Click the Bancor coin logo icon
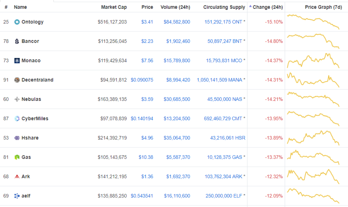 click(x=17, y=41)
